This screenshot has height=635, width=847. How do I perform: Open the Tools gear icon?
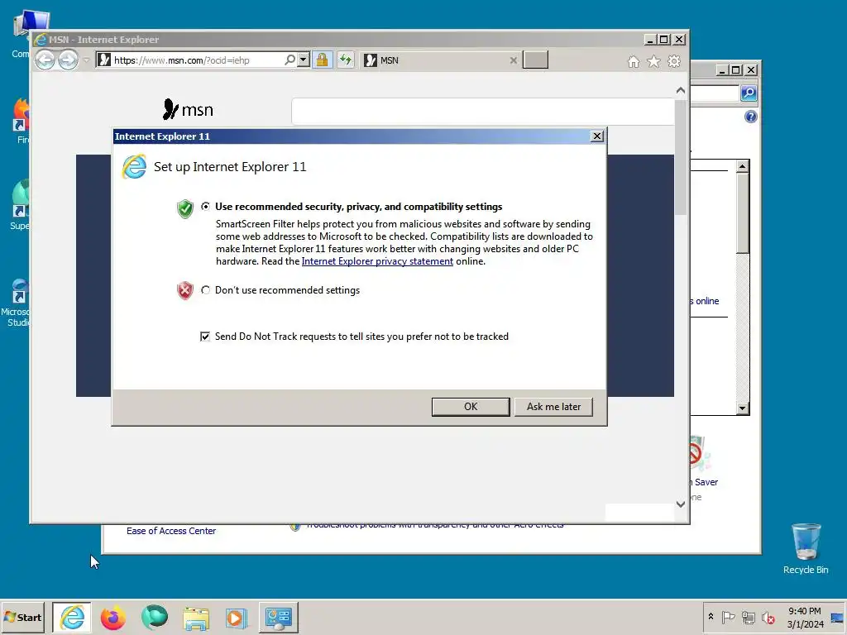tap(674, 61)
